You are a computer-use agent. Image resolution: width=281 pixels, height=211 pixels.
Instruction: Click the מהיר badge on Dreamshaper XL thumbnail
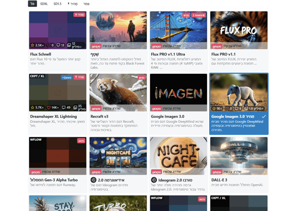pos(79,77)
